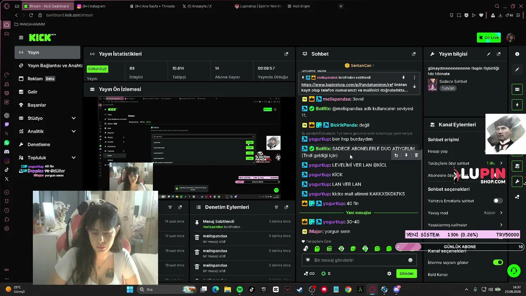Open Yasaklanmış kelimeler settings
Viewport: 526px width, 296px height.
pos(465,225)
